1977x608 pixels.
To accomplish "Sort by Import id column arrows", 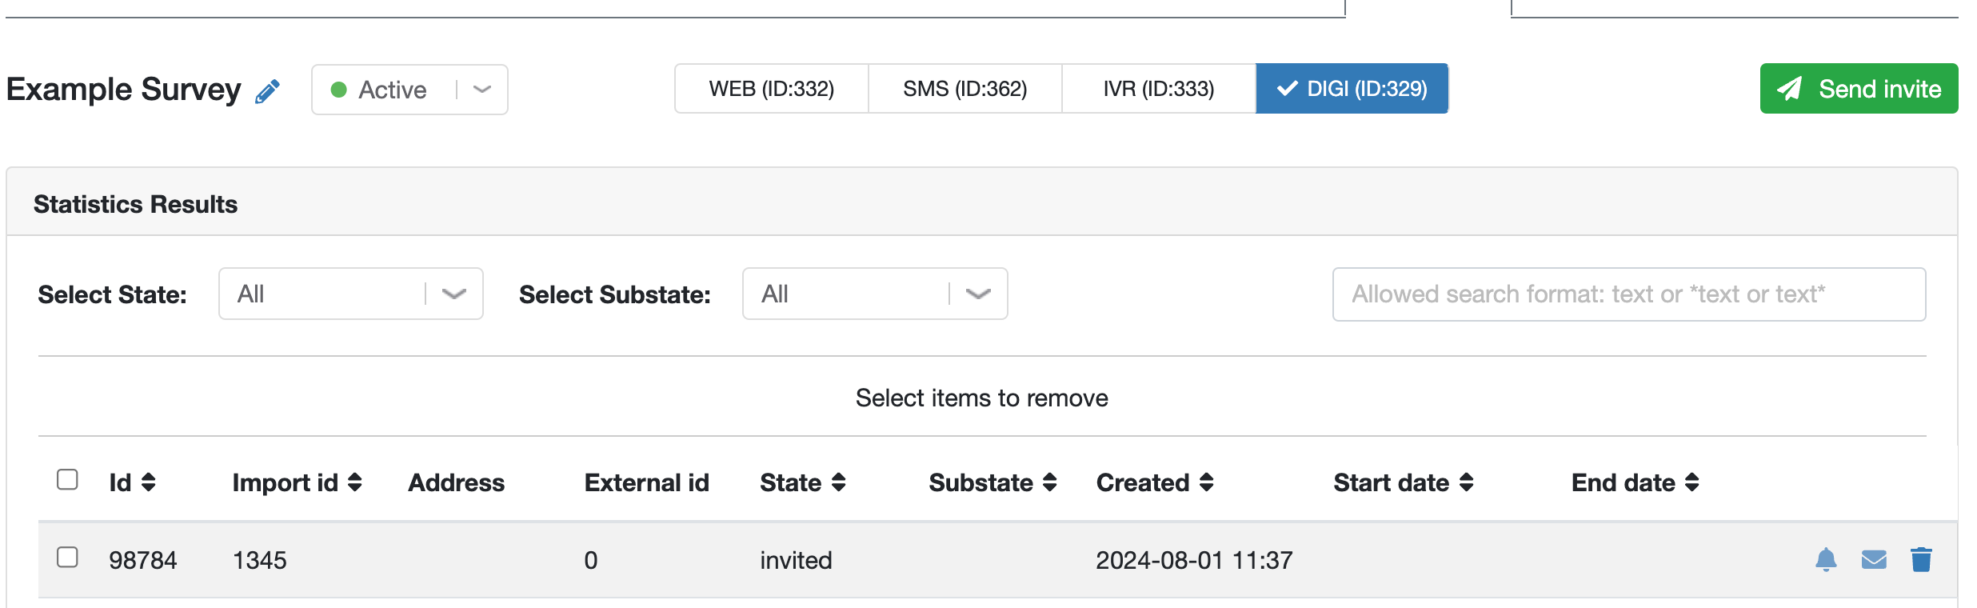I will (x=355, y=482).
